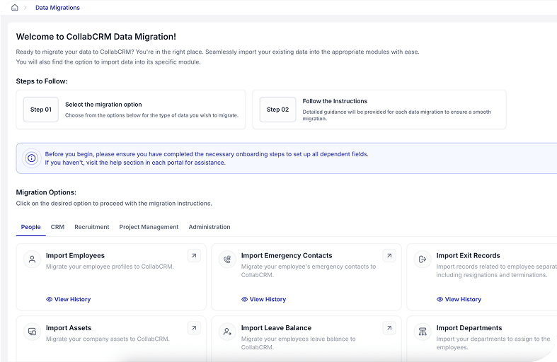Open Import Employees arrow icon
The width and height of the screenshot is (557, 362).
coord(193,256)
